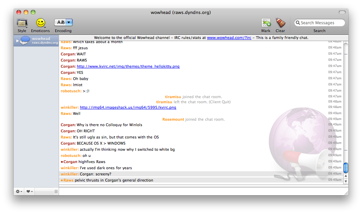The image size is (362, 214).
Task: Toggle the toolbar using the top-right pill button
Action: coord(342,12)
